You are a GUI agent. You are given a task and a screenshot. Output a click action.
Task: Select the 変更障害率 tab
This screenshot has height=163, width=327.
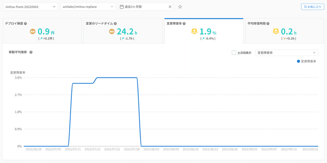(x=204, y=31)
